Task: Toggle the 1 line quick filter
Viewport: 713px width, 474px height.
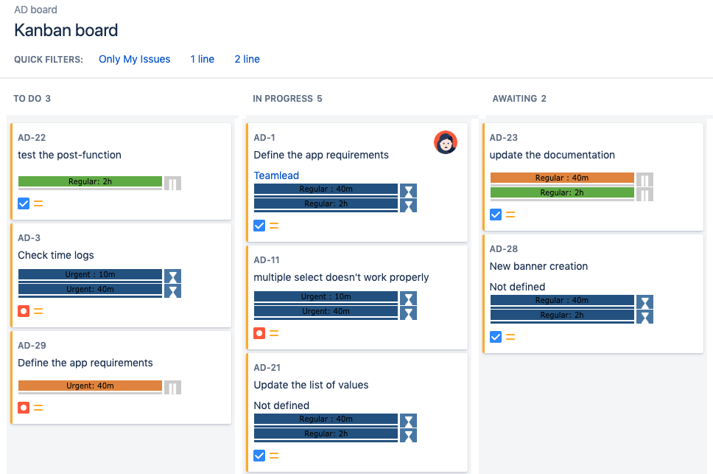Action: click(x=202, y=59)
